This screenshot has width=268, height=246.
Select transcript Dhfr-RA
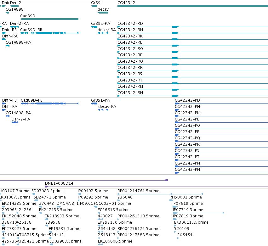coord(10,36)
